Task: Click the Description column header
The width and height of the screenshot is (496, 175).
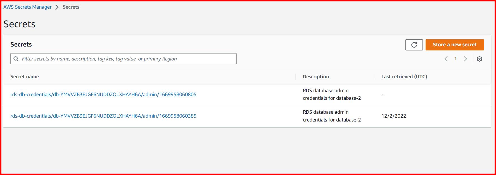Action: coord(316,77)
